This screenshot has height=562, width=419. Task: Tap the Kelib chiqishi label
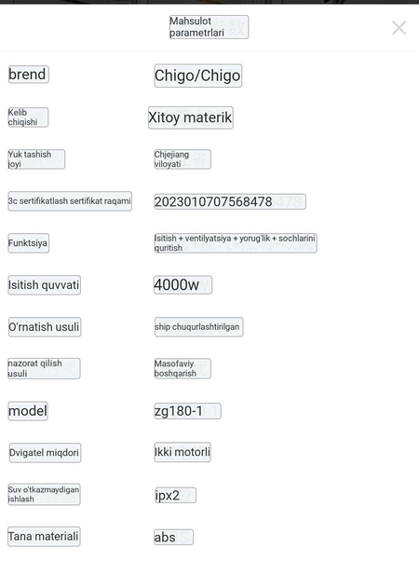[x=28, y=117]
